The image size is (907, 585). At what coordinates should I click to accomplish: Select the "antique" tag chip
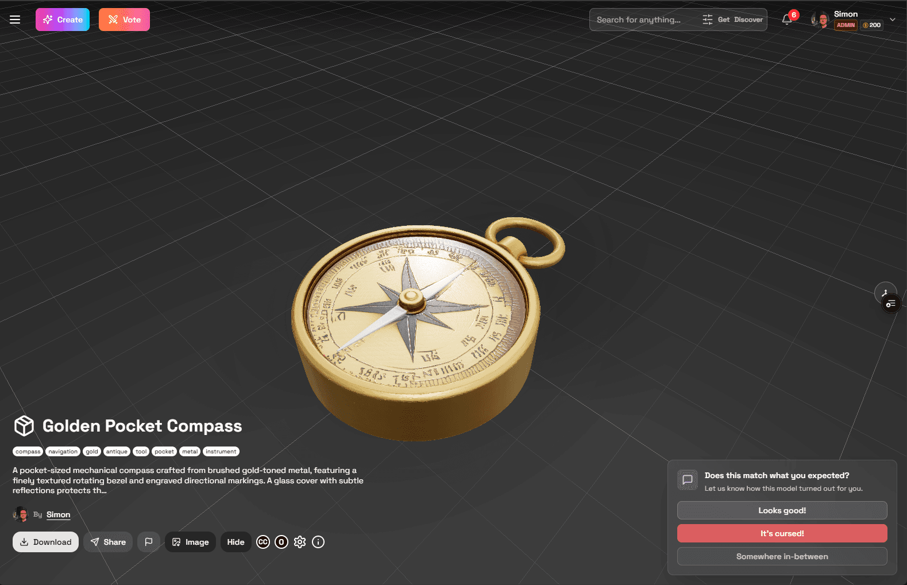click(x=117, y=452)
